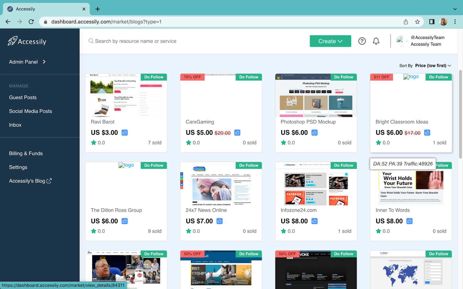The image size is (463, 289).
Task: Open the Ravi Barot listing title
Action: click(103, 122)
